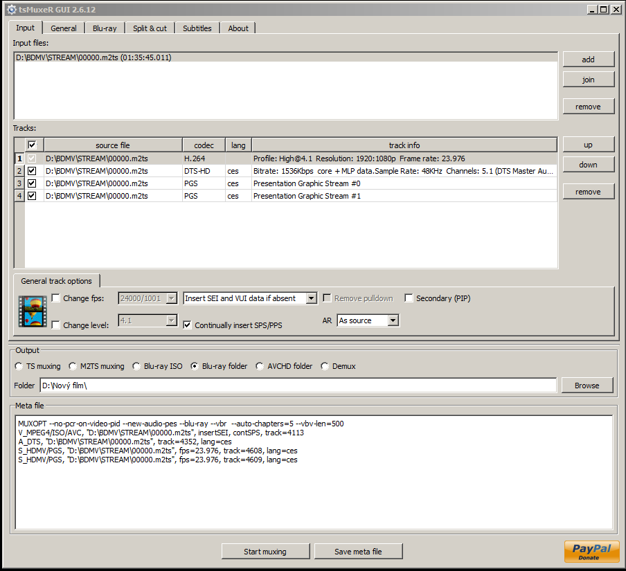626x571 pixels.
Task: Click inside the Meta file text area
Action: [x=314, y=472]
